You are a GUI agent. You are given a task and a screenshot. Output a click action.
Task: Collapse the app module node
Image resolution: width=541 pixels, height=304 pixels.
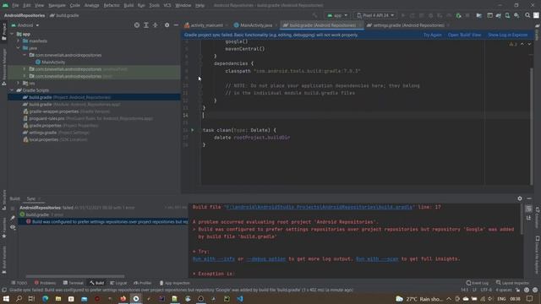pos(13,34)
